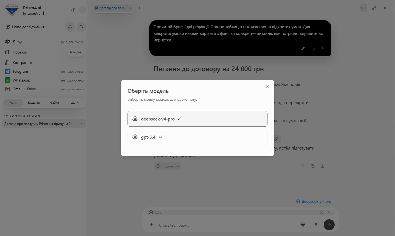
Task: Click the Prism4.ai diamond logo
Action: coord(12,10)
